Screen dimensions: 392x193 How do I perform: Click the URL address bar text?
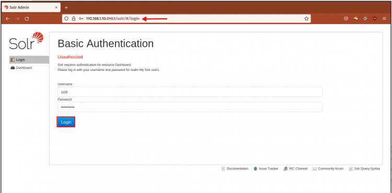point(112,18)
